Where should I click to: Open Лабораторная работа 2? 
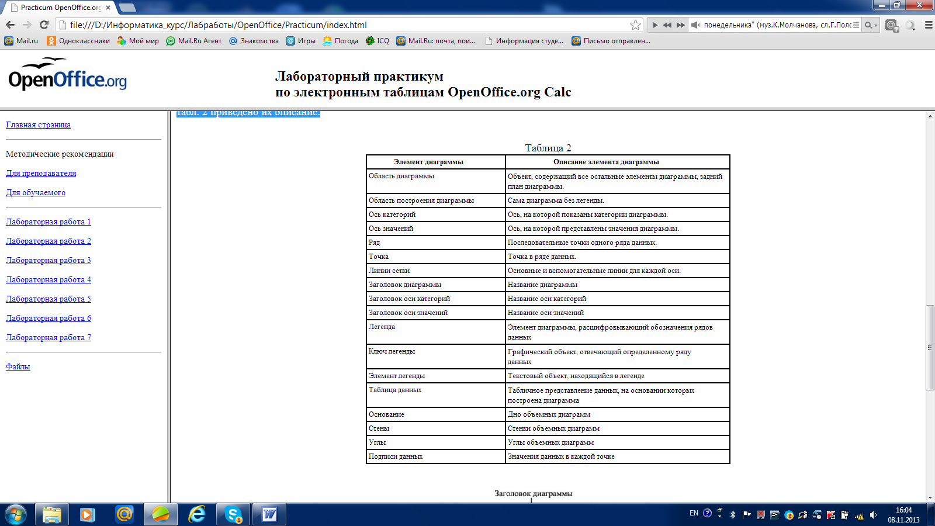pos(49,241)
